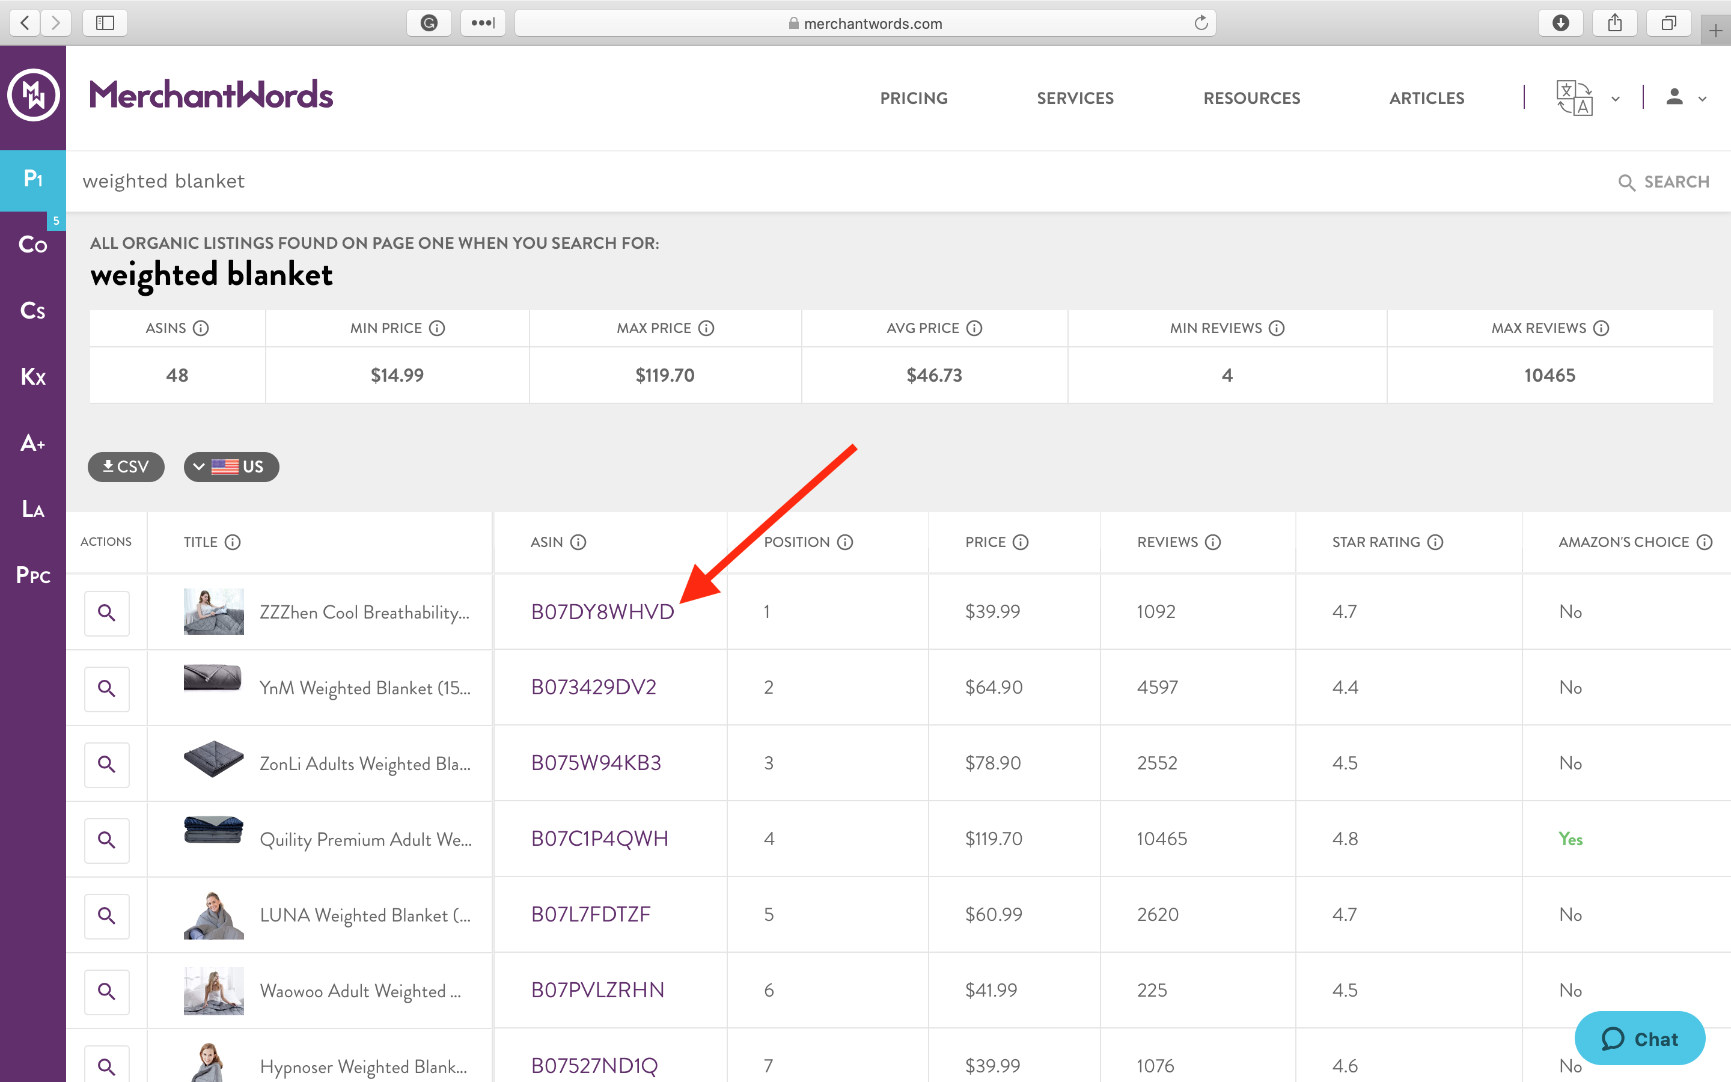Click info icon on AMAZON'S CHOICE header
The width and height of the screenshot is (1731, 1082).
[1705, 542]
